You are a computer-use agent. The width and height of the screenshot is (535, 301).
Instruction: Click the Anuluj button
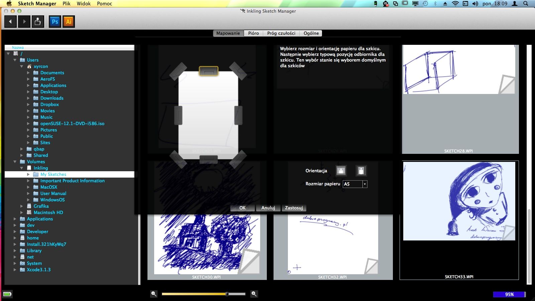point(268,208)
